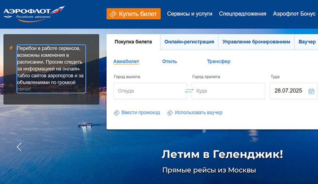The image size is (318, 184).
Task: Click Ввести промокод link
Action: (141, 112)
